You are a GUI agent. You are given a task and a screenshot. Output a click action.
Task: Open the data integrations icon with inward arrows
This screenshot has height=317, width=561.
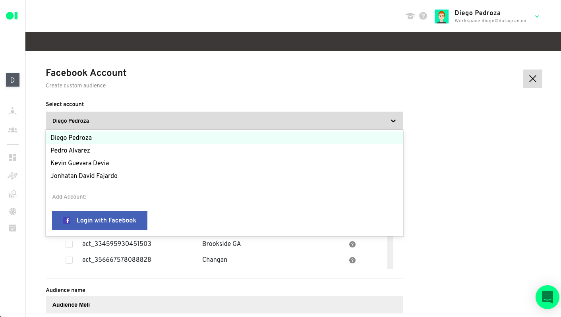(12, 111)
